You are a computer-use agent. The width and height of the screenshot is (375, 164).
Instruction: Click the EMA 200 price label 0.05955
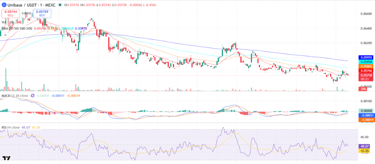point(365,57)
